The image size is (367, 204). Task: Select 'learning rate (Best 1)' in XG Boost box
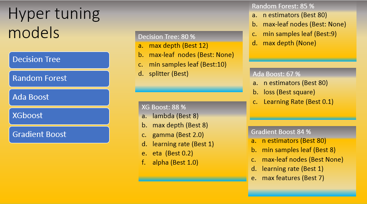(183, 144)
